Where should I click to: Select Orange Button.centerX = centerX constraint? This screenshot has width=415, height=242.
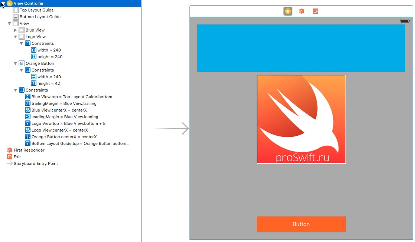[x=64, y=137]
